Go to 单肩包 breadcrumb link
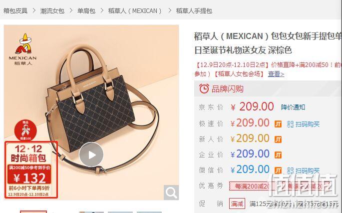The width and height of the screenshot is (342, 213). click(x=86, y=10)
